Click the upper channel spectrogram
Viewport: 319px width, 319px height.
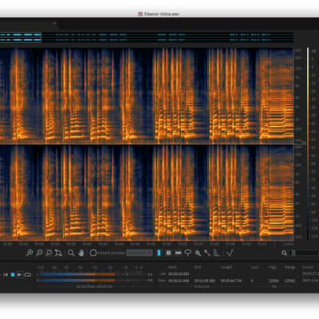[x=147, y=95]
